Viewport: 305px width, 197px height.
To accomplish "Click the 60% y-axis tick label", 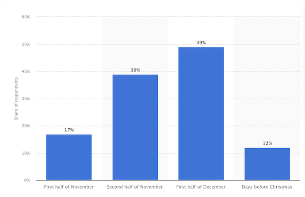I will click(26, 17).
